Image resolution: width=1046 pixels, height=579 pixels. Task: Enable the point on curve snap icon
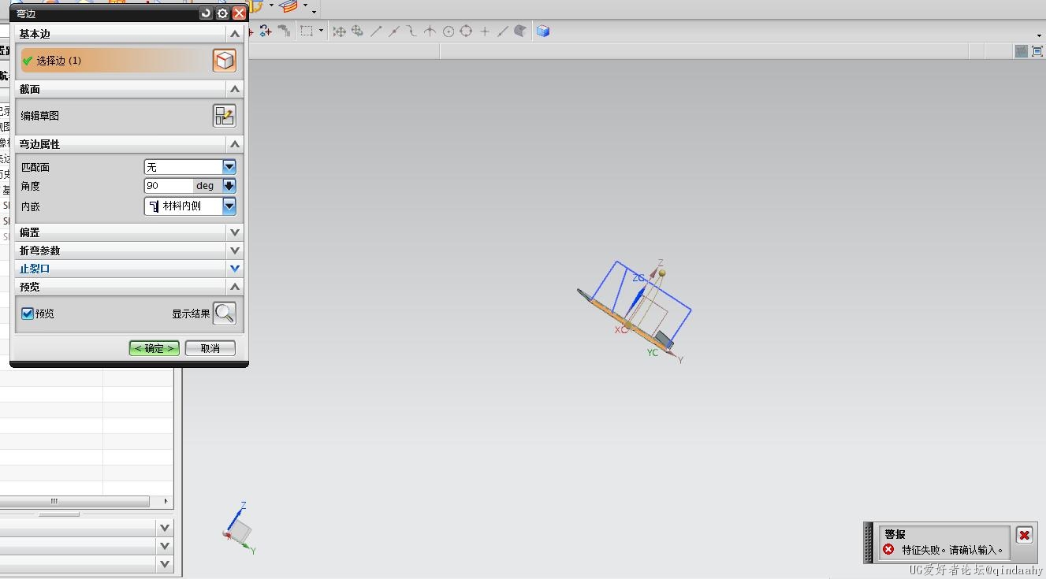pyautogui.click(x=502, y=32)
